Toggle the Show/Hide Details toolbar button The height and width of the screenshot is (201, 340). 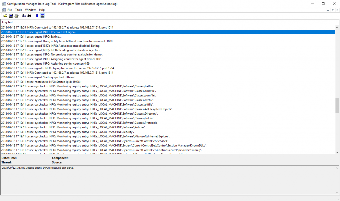42,16
